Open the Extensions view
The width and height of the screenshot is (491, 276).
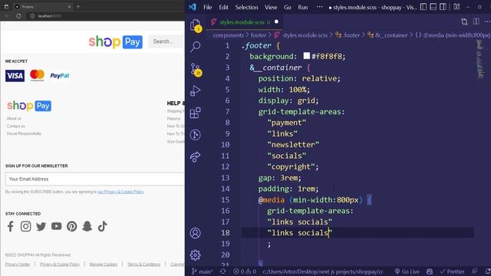196,113
